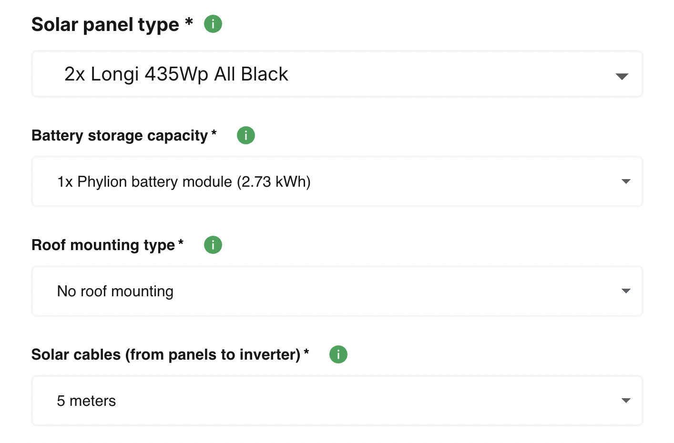This screenshot has height=443, width=674.
Task: Expand the Battery storage capacity selector
Action: point(625,181)
